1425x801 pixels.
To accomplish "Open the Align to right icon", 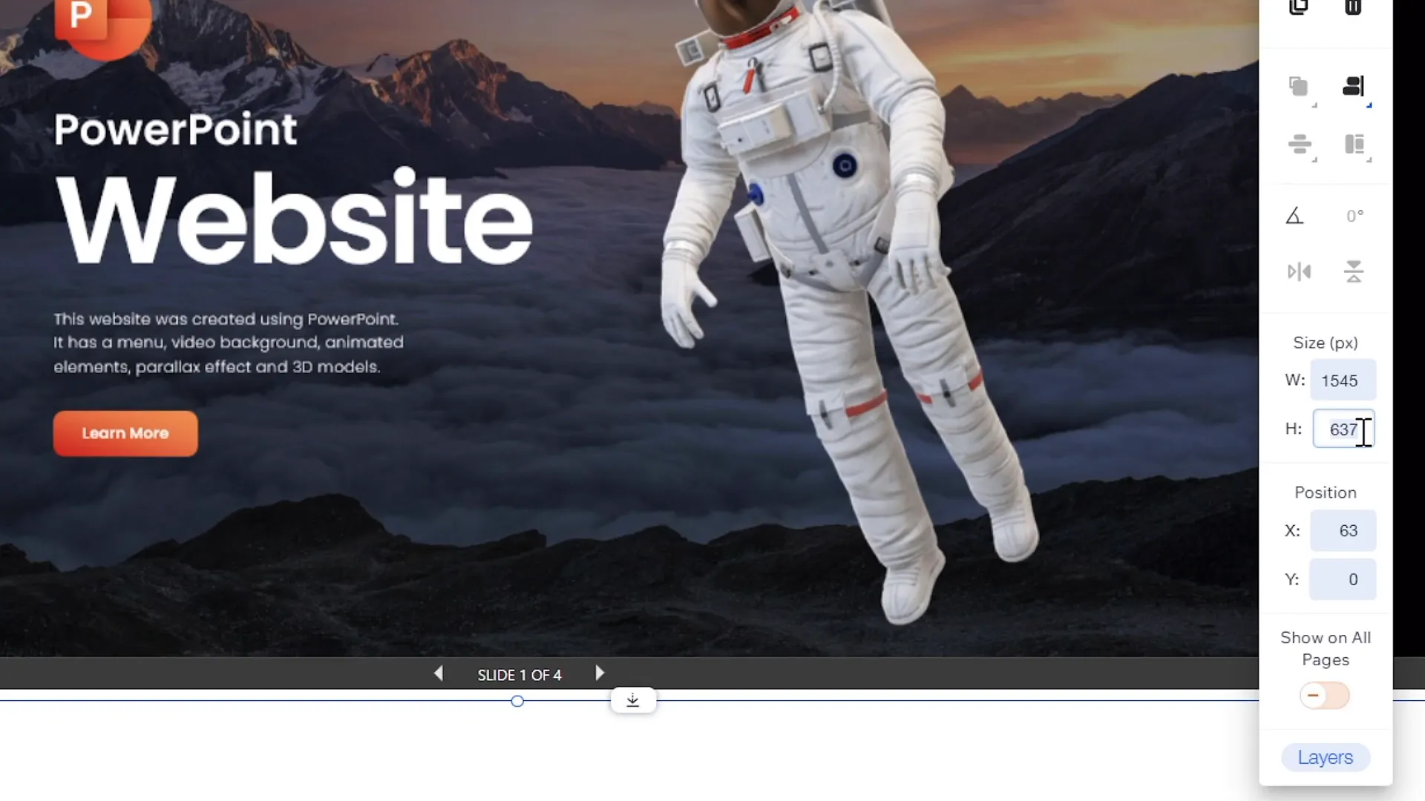I will [x=1354, y=87].
